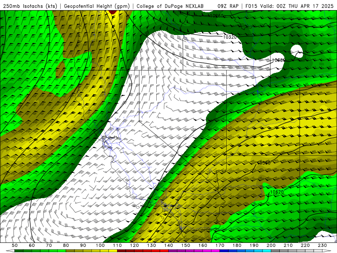Viewport: 337px width, 253px height.
Task: Click the 10260 height contour label
Action: click(217, 16)
